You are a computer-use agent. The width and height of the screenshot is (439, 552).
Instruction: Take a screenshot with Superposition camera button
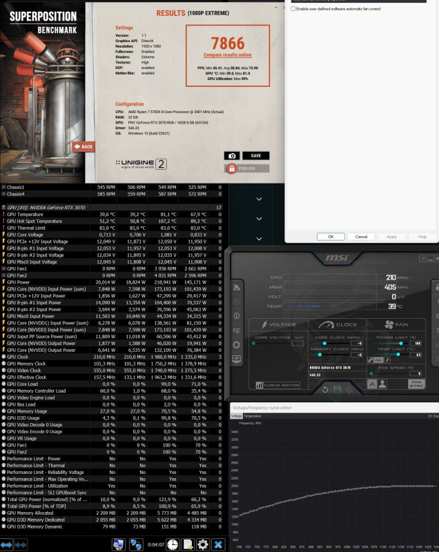pos(232,156)
